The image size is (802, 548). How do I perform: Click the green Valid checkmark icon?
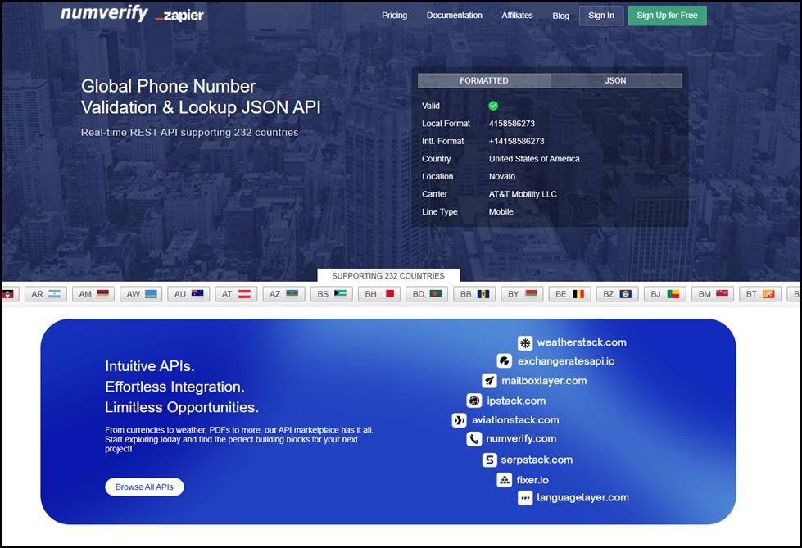493,106
